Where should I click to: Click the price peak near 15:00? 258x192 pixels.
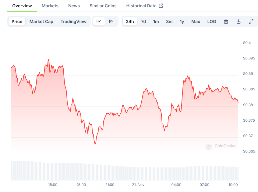coord(48,59)
